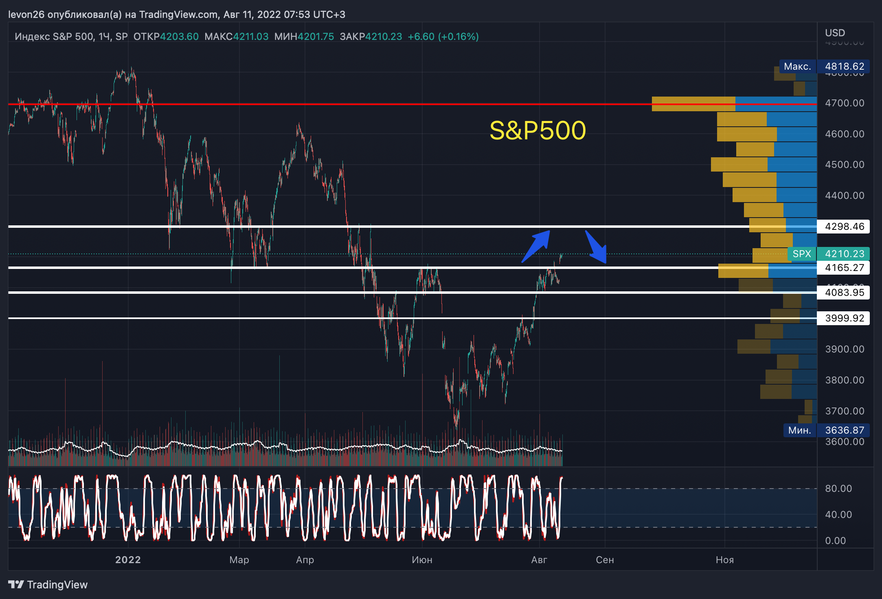Click the 4165.27 price level label
This screenshot has width=882, height=599.
(x=843, y=268)
